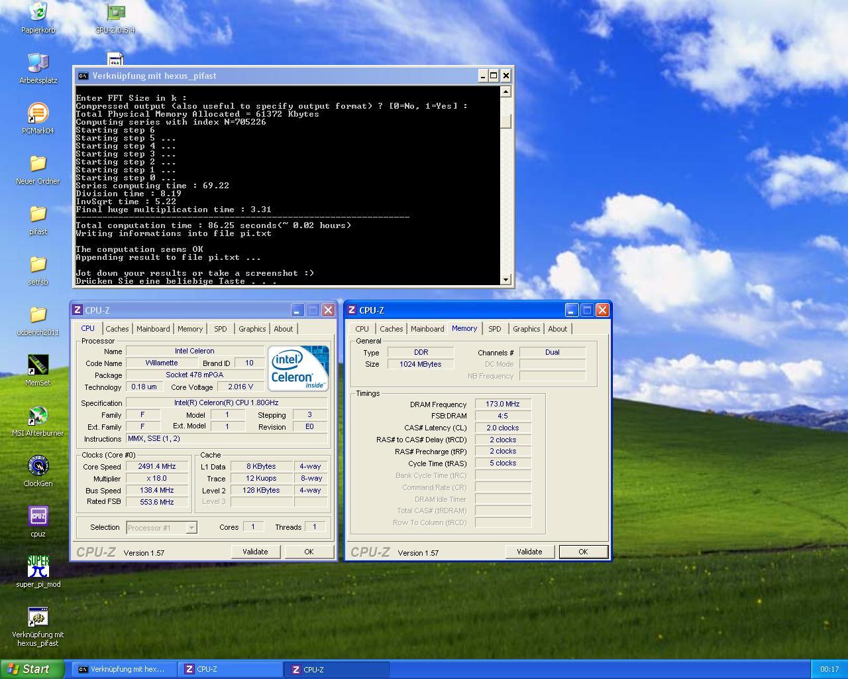Open Graphics tab in left CPU-Z

(252, 329)
